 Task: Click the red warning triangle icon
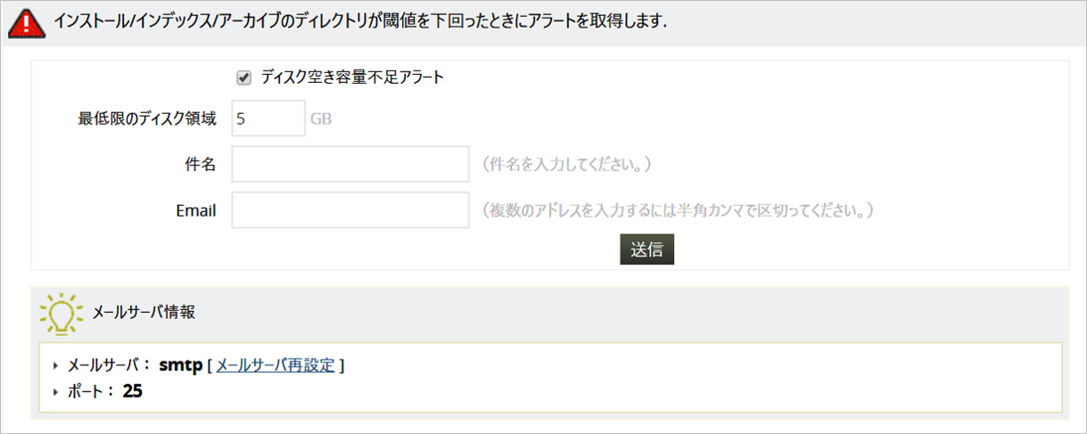pos(28,22)
